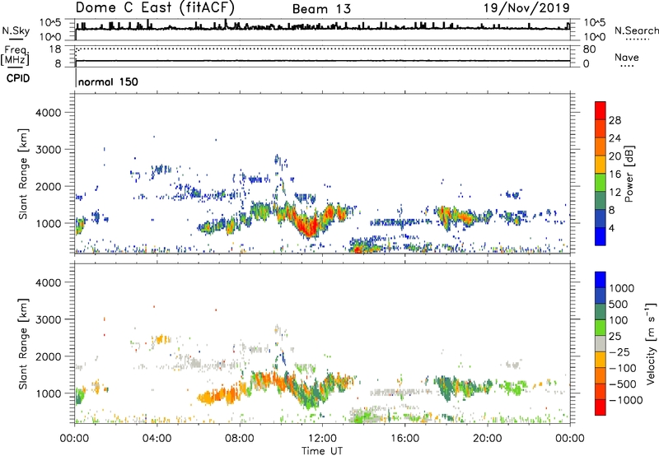Click the blue bottom of the power colorbar
The height and width of the screenshot is (456, 659).
(x=601, y=236)
